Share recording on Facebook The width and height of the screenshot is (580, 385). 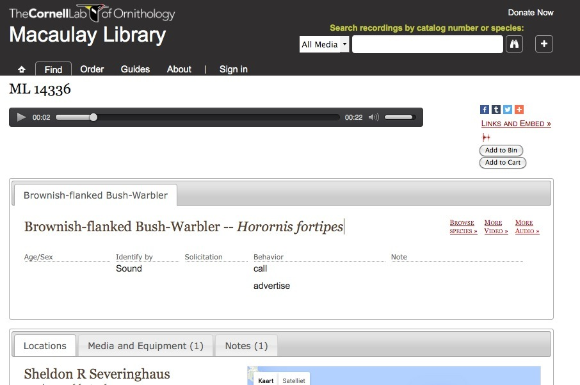[x=485, y=110]
